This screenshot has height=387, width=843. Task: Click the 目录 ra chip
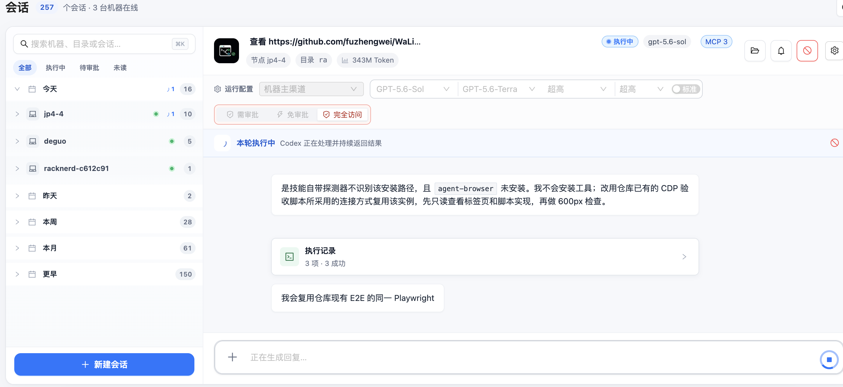(314, 60)
